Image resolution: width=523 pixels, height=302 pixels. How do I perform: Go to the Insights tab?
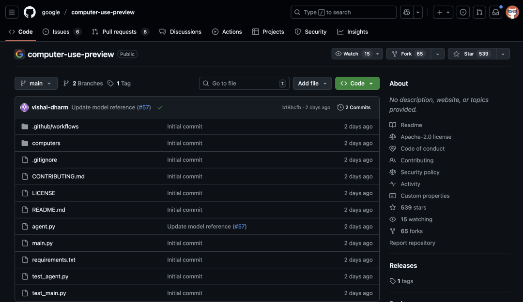coord(353,32)
